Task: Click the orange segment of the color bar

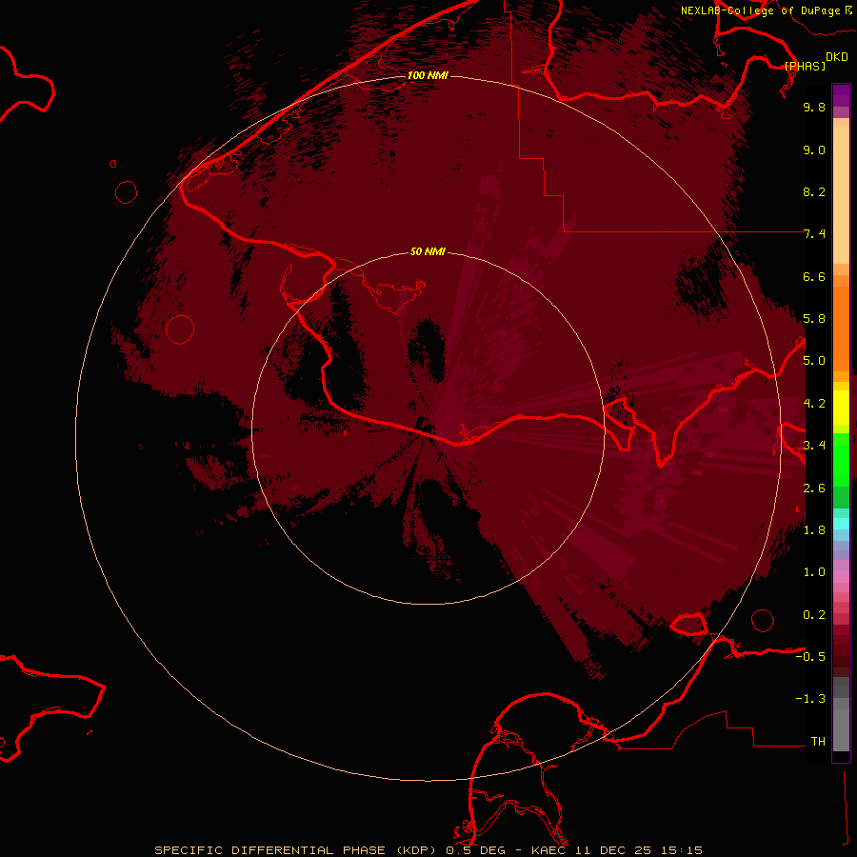Action: point(841,328)
